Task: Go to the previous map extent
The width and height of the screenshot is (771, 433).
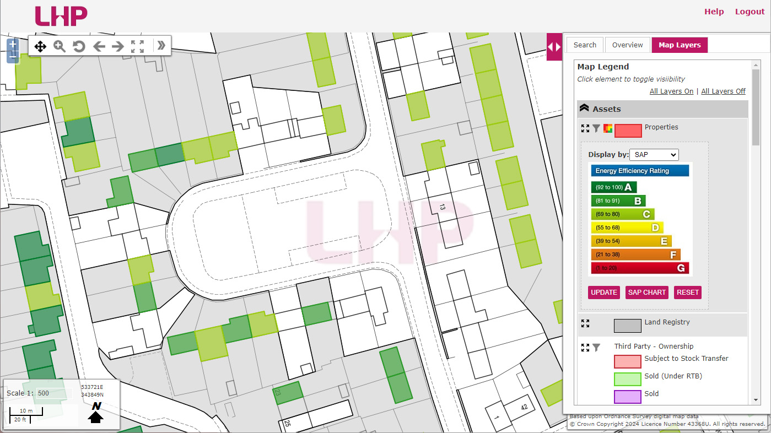Action: point(99,46)
